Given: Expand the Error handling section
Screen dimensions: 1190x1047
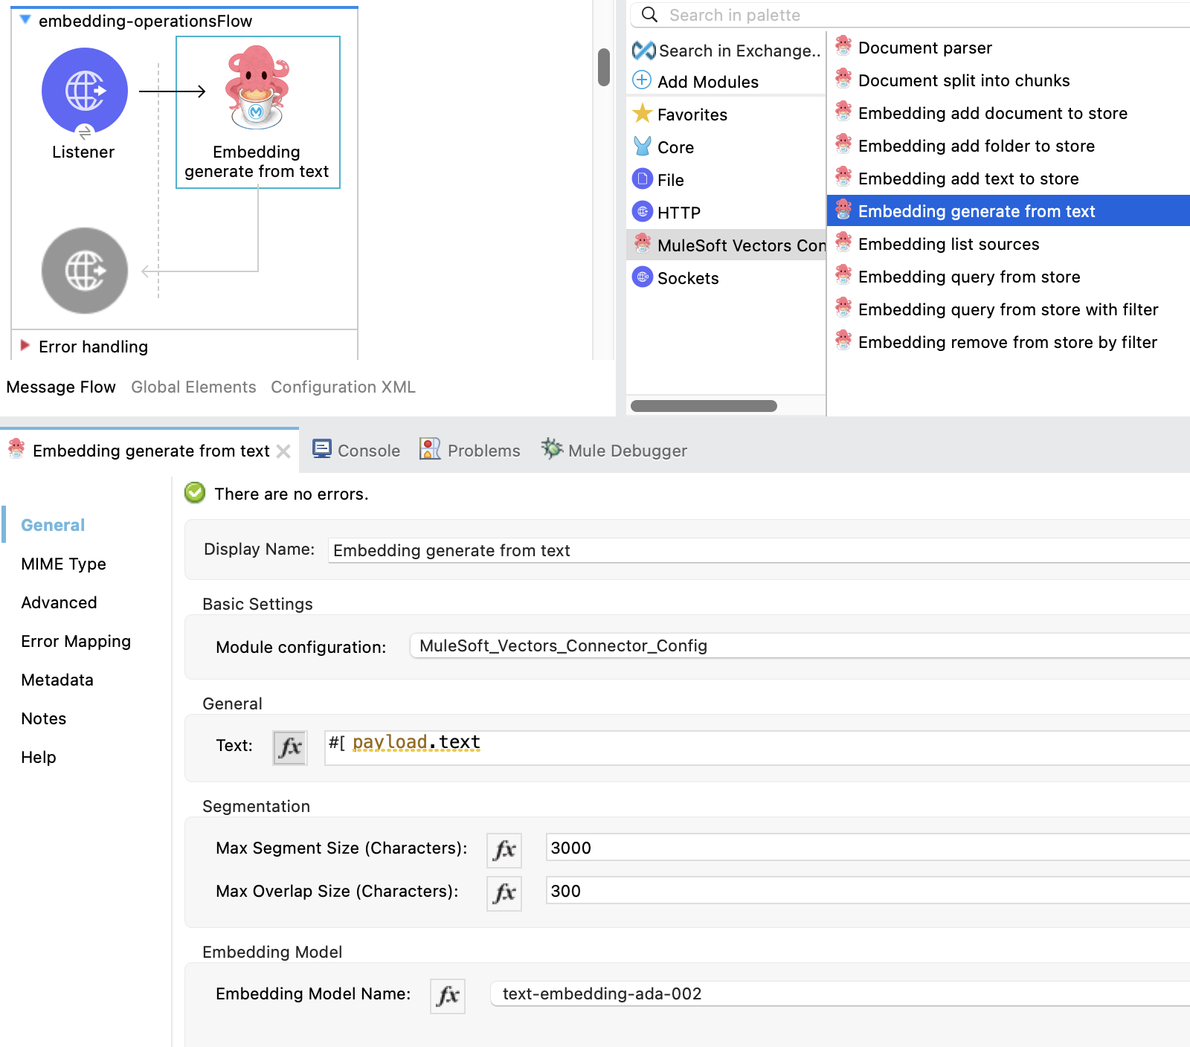Looking at the screenshot, I should 25,346.
